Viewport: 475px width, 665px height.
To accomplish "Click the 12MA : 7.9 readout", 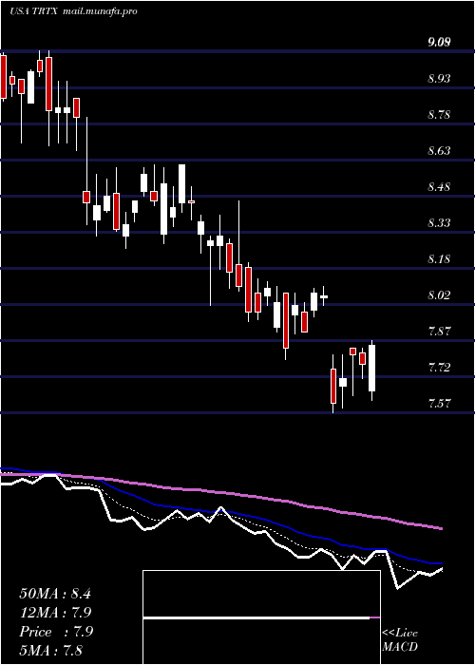I will 55,613.
